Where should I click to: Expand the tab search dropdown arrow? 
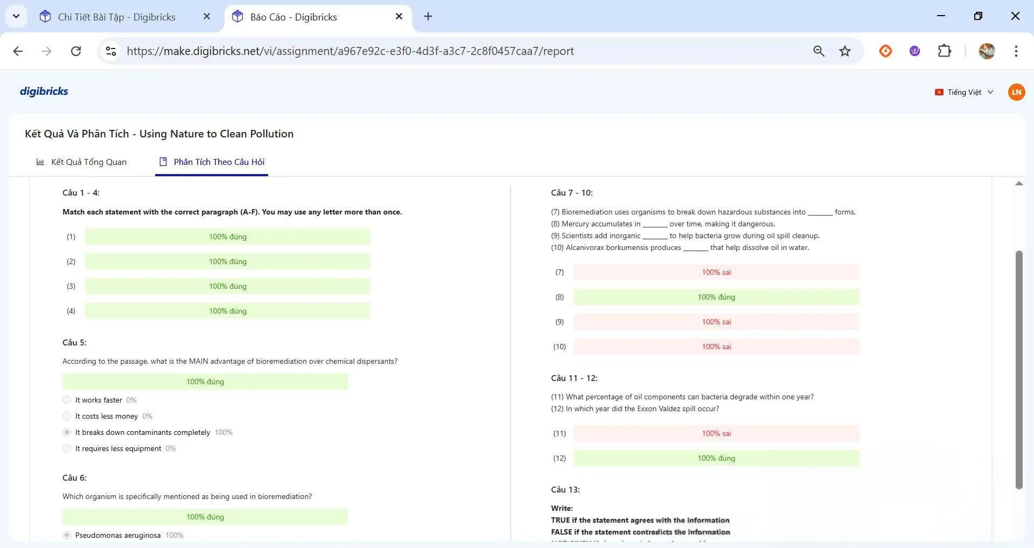tap(16, 16)
